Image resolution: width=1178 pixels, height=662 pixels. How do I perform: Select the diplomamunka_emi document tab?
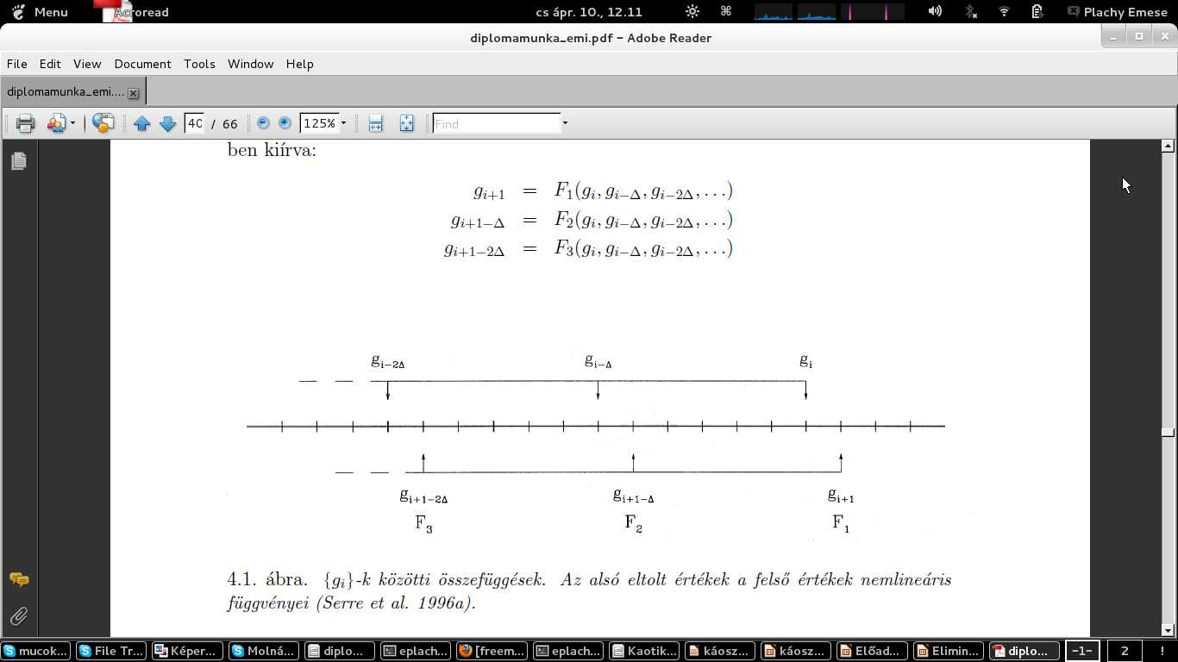66,91
